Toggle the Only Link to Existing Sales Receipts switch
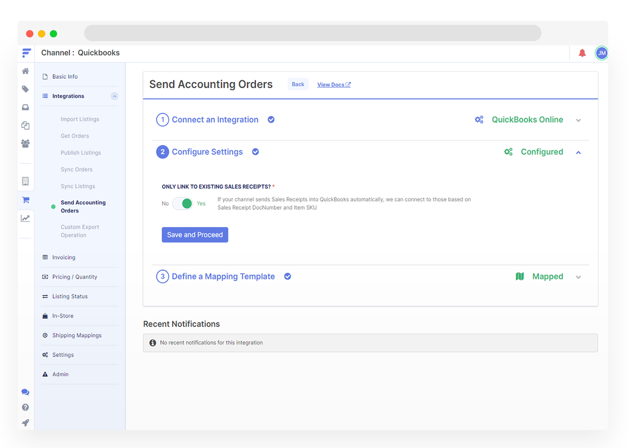 [182, 203]
